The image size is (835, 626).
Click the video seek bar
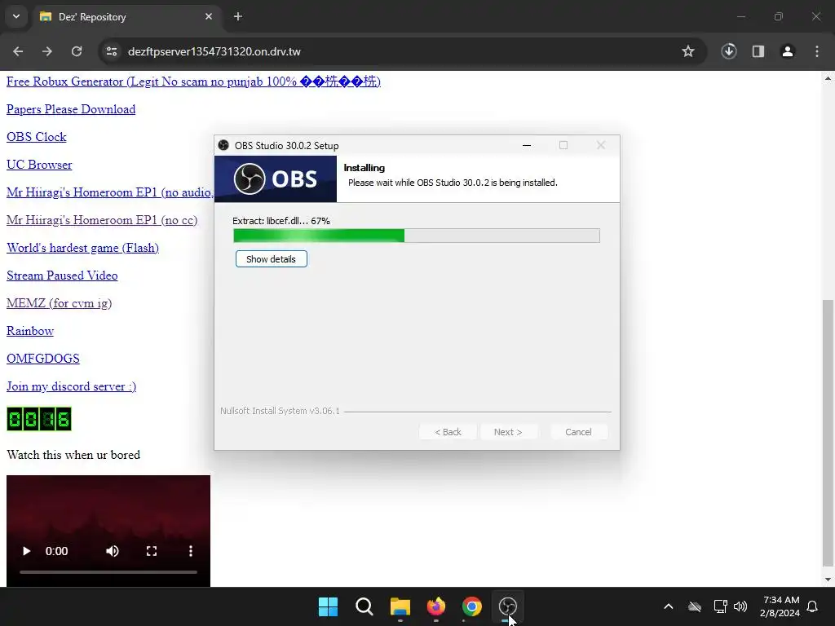(108, 572)
